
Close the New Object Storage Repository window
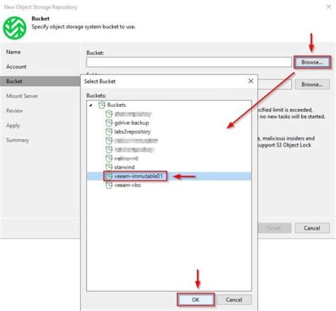pyautogui.click(x=329, y=7)
